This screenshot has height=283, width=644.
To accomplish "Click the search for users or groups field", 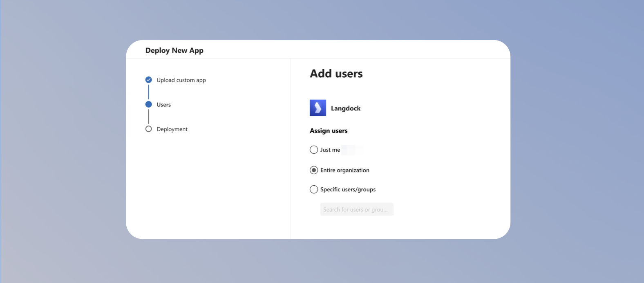I will click(x=357, y=209).
